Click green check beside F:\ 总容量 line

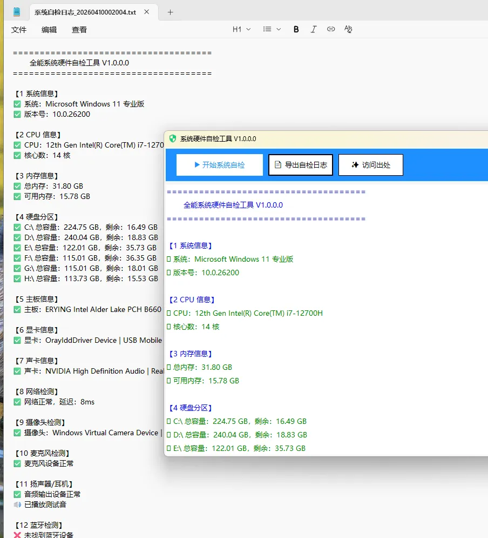click(17, 258)
